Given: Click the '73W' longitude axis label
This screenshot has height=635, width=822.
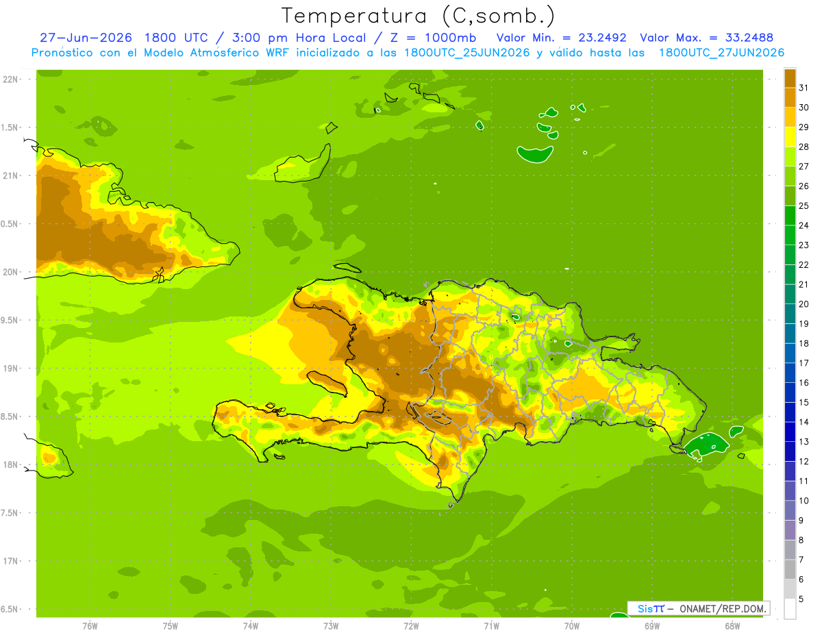Looking at the screenshot, I should (x=331, y=625).
